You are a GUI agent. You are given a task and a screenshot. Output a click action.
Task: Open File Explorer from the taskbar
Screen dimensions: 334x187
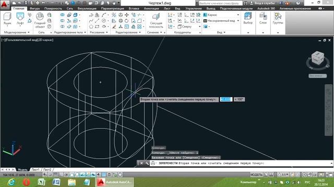(72, 182)
